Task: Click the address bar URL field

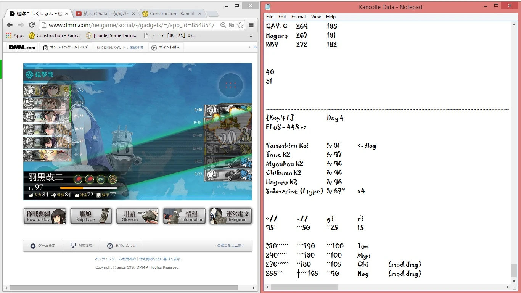Action: pyautogui.click(x=131, y=25)
